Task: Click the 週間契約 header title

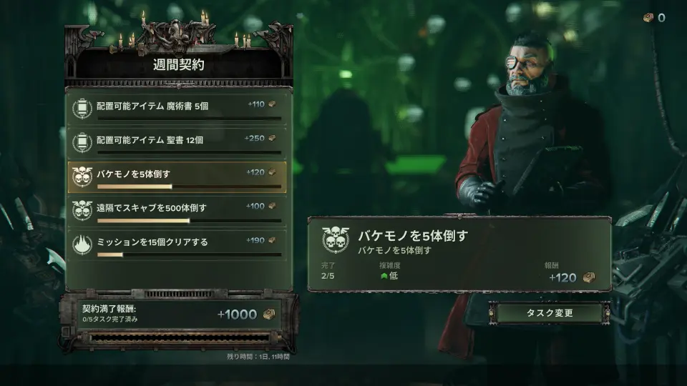Action: point(179,65)
